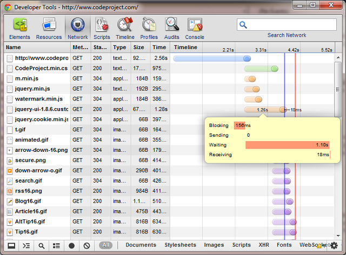The image size is (346, 255).
Task: Sort by the Time column header
Action: (160, 48)
